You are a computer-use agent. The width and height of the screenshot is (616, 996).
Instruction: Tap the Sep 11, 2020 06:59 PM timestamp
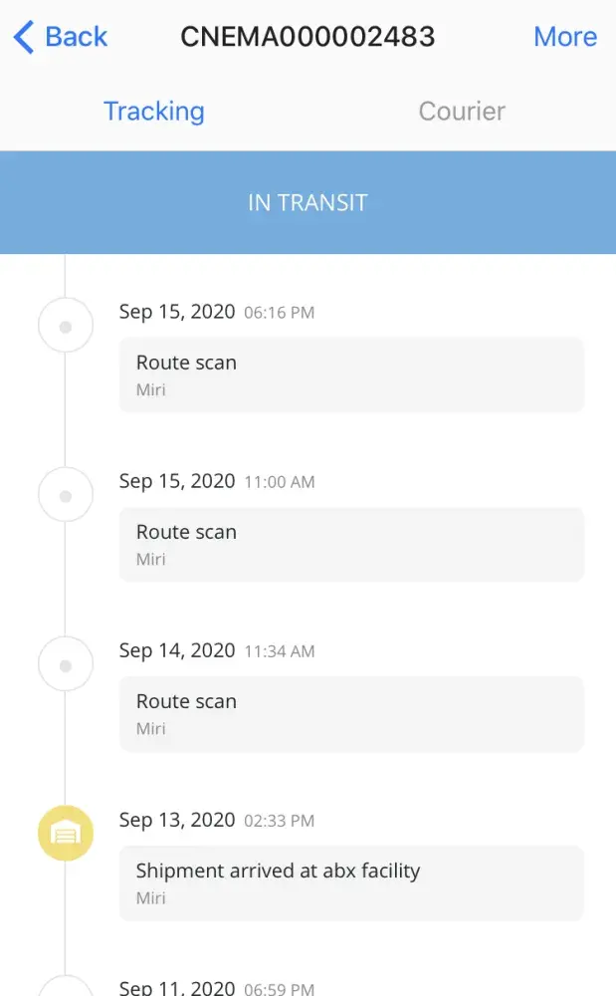pos(217,987)
